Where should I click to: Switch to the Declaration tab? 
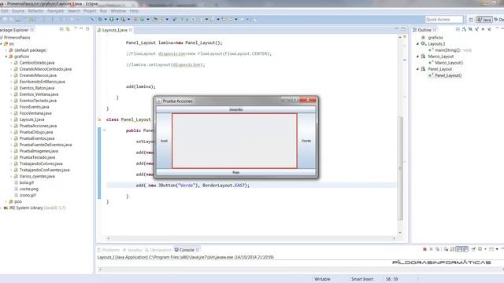pyautogui.click(x=161, y=250)
